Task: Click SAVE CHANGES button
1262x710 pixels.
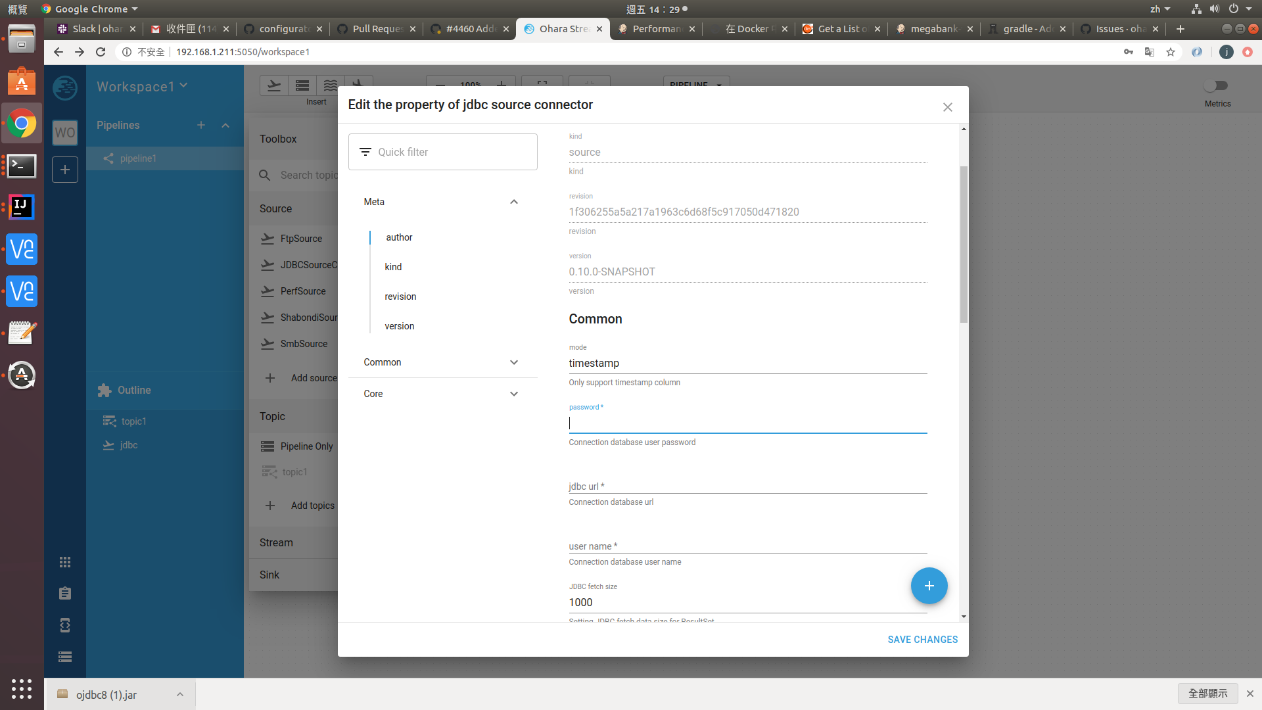Action: tap(922, 640)
